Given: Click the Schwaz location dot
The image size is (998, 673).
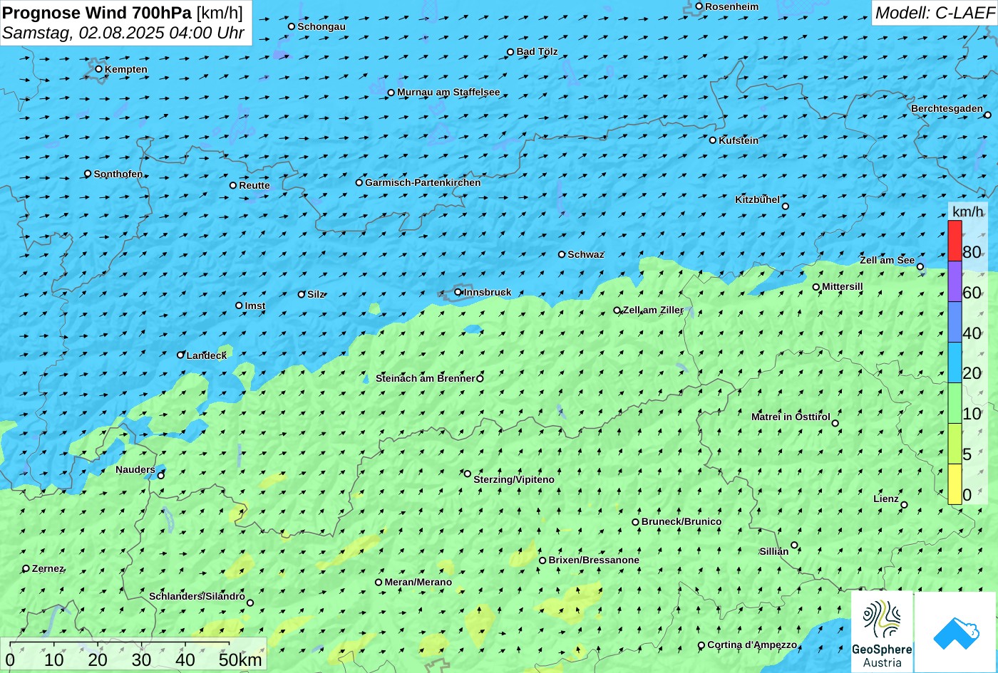Looking at the screenshot, I should coord(562,254).
